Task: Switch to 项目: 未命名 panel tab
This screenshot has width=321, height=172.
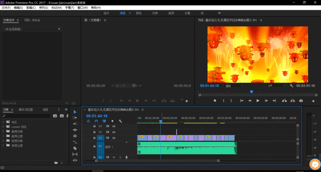Action: (x=32, y=20)
